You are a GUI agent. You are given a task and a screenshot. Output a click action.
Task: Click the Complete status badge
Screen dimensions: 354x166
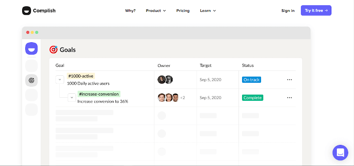(x=253, y=98)
